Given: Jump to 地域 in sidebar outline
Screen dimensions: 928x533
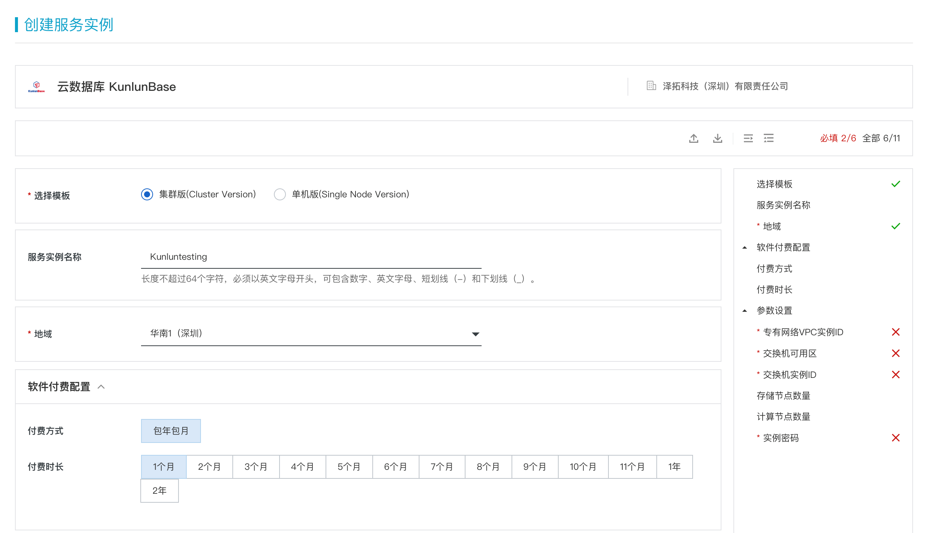Looking at the screenshot, I should [772, 226].
